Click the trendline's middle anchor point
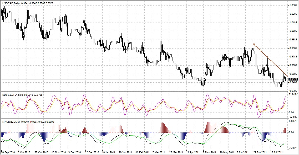This screenshot has height=155, width=299. point(261,51)
